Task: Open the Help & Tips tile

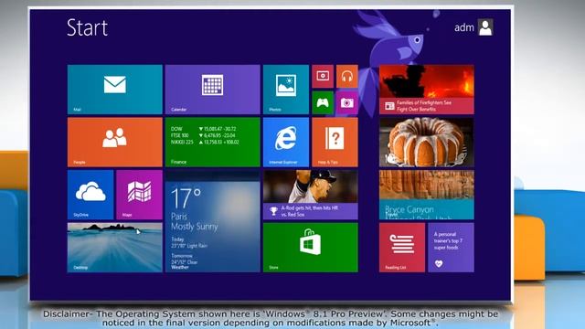Action: 335,143
